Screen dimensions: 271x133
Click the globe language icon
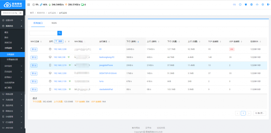point(251,5)
